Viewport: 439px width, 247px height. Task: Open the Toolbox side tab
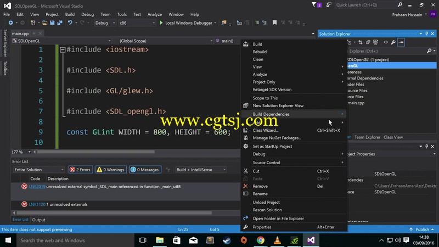click(x=5, y=68)
